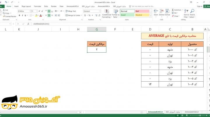Viewport: 210px width, 117px height.
Task: Toggle Center horizontal alignment
Action: click(x=49, y=15)
